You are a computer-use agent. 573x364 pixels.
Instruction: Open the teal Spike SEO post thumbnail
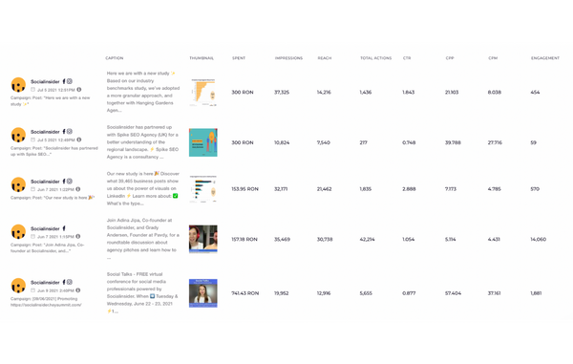(x=203, y=142)
